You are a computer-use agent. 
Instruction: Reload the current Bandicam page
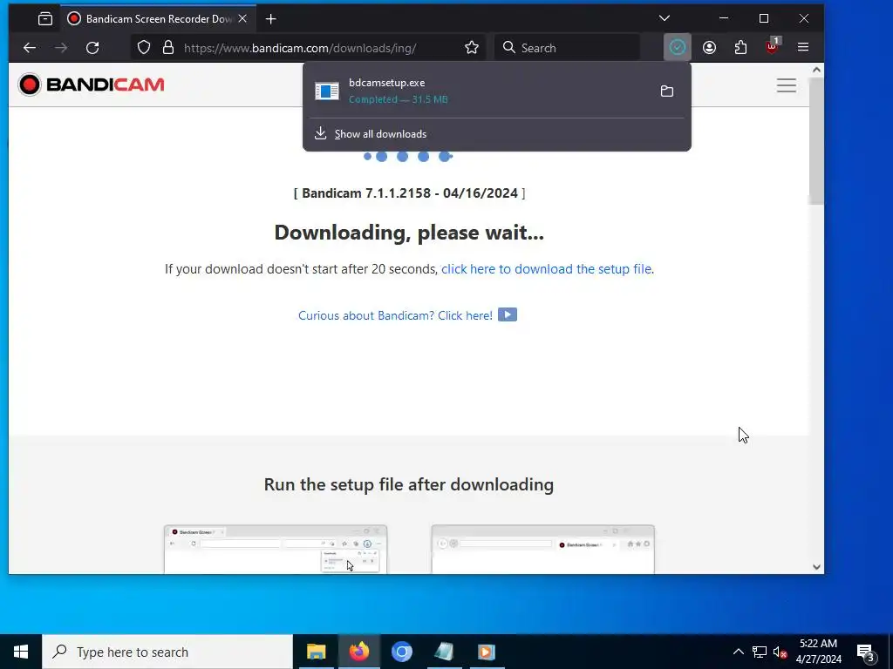[92, 48]
